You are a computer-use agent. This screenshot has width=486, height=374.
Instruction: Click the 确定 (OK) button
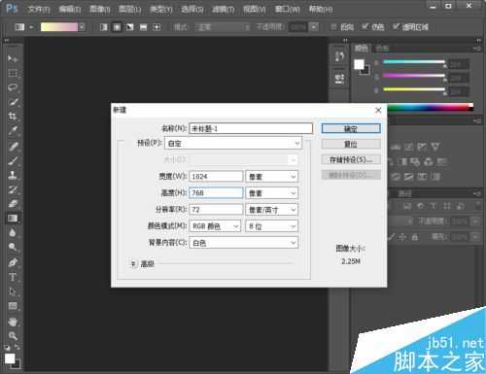[x=351, y=128]
